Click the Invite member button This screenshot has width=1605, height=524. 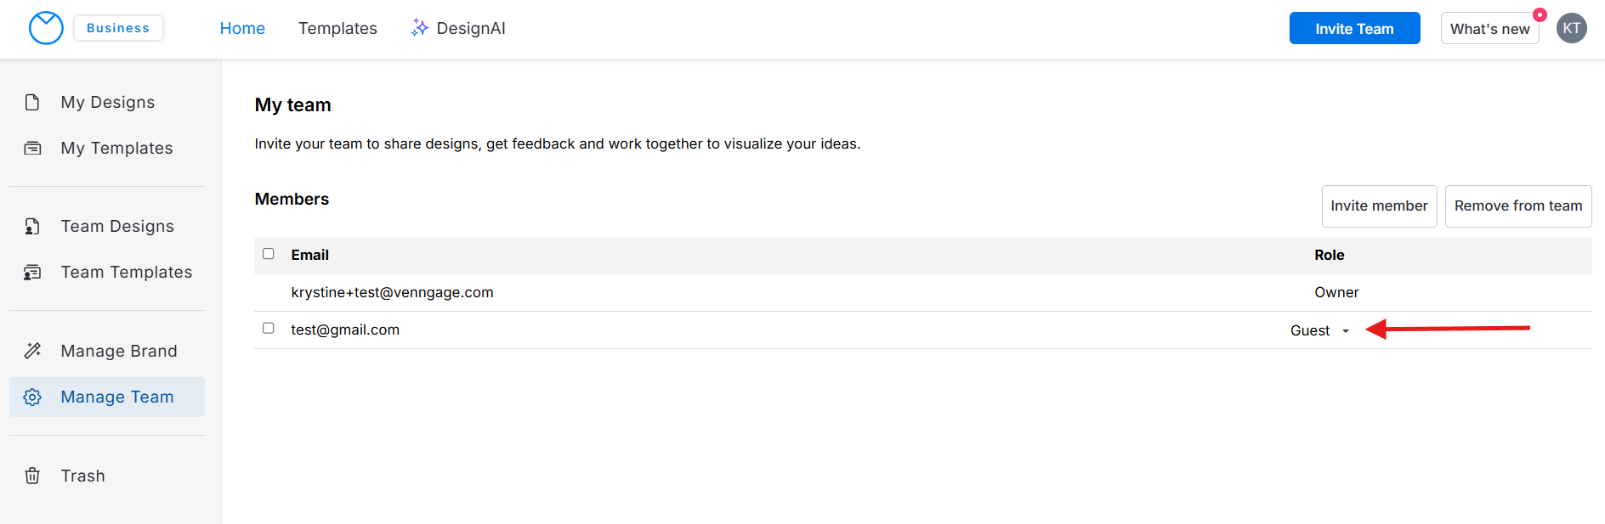pyautogui.click(x=1379, y=206)
